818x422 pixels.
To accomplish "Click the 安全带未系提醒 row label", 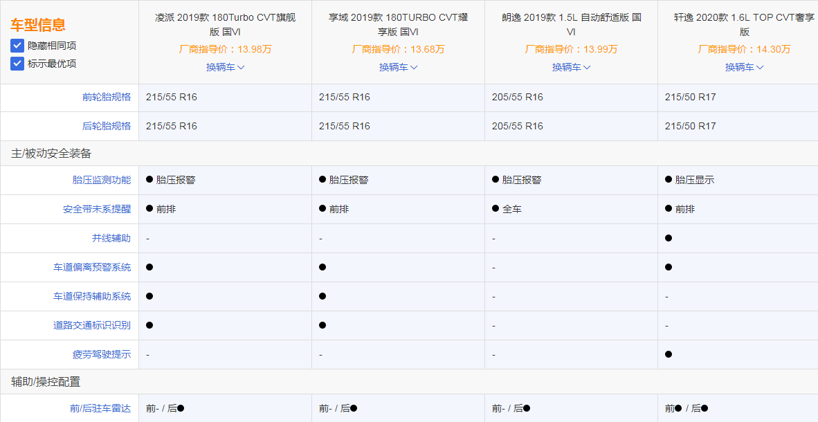I will 97,209.
